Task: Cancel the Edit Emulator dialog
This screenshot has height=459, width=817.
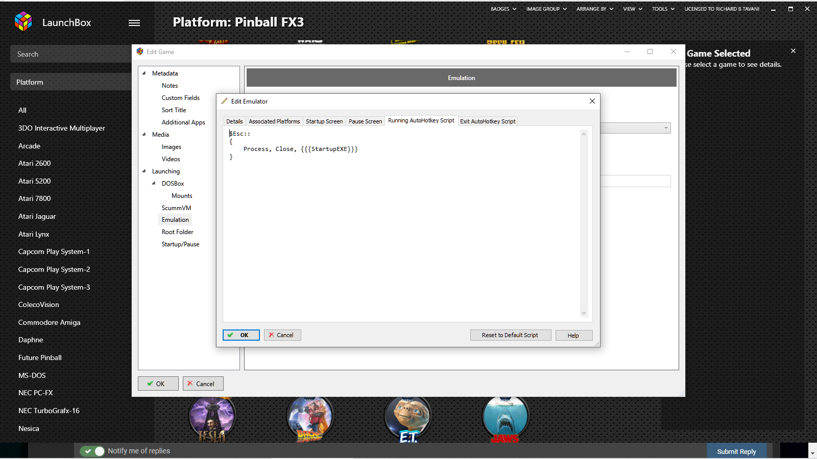Action: pyautogui.click(x=282, y=335)
